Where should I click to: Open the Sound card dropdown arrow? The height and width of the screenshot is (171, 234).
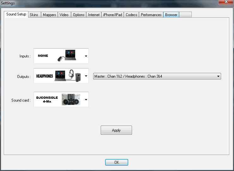[x=86, y=100]
